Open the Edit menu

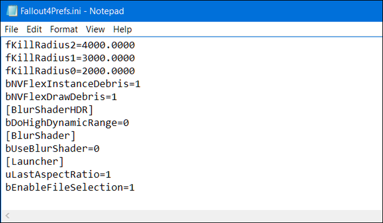tap(34, 29)
